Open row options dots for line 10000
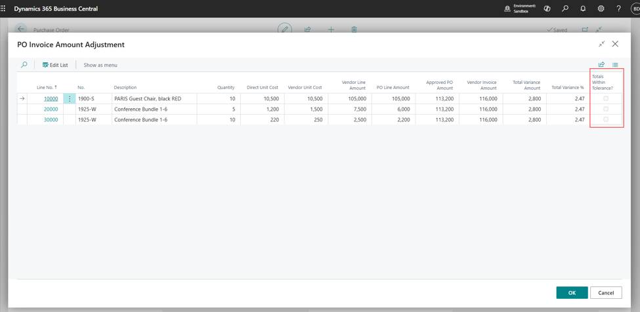 pyautogui.click(x=70, y=98)
